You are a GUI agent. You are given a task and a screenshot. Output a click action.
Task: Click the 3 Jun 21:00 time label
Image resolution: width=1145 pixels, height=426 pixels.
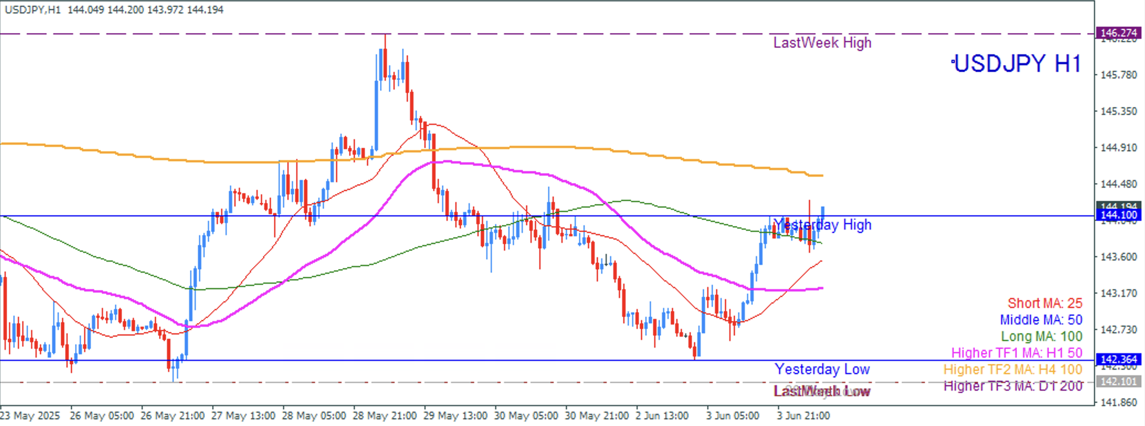(x=803, y=416)
